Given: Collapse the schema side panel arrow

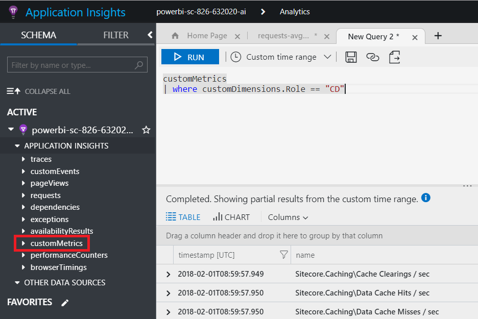Looking at the screenshot, I should [150, 35].
